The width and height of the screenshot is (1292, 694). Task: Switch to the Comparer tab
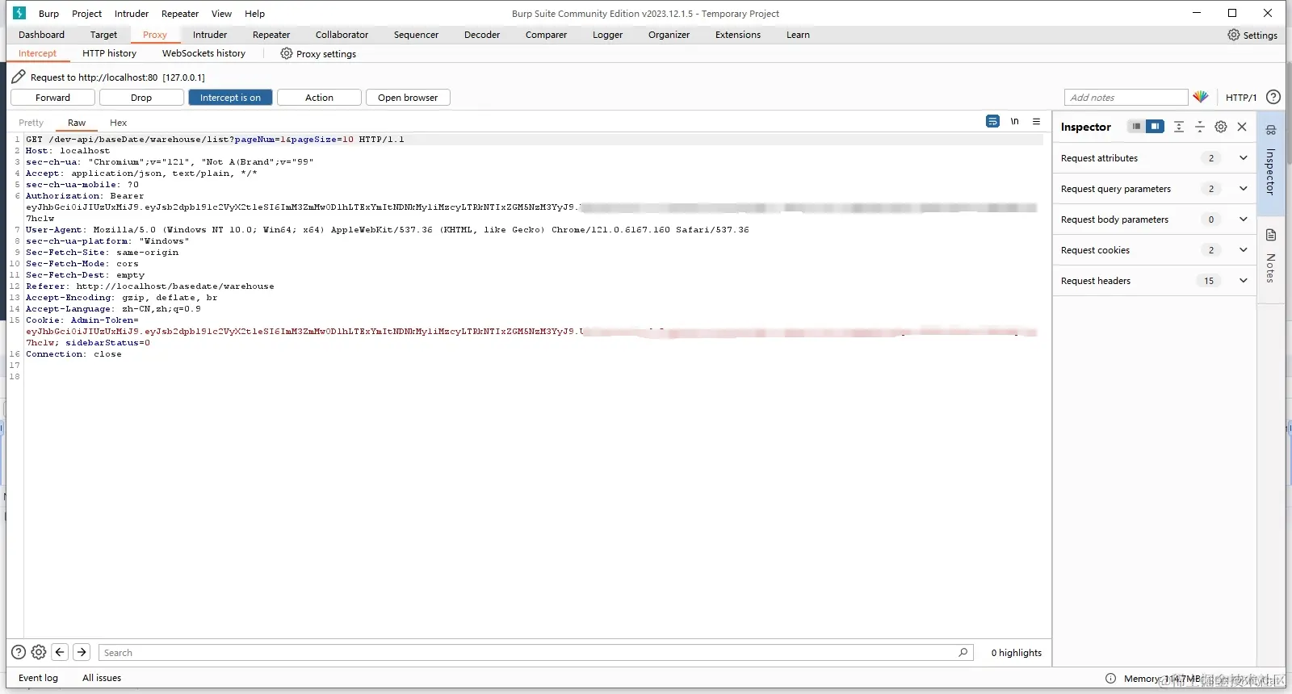546,35
